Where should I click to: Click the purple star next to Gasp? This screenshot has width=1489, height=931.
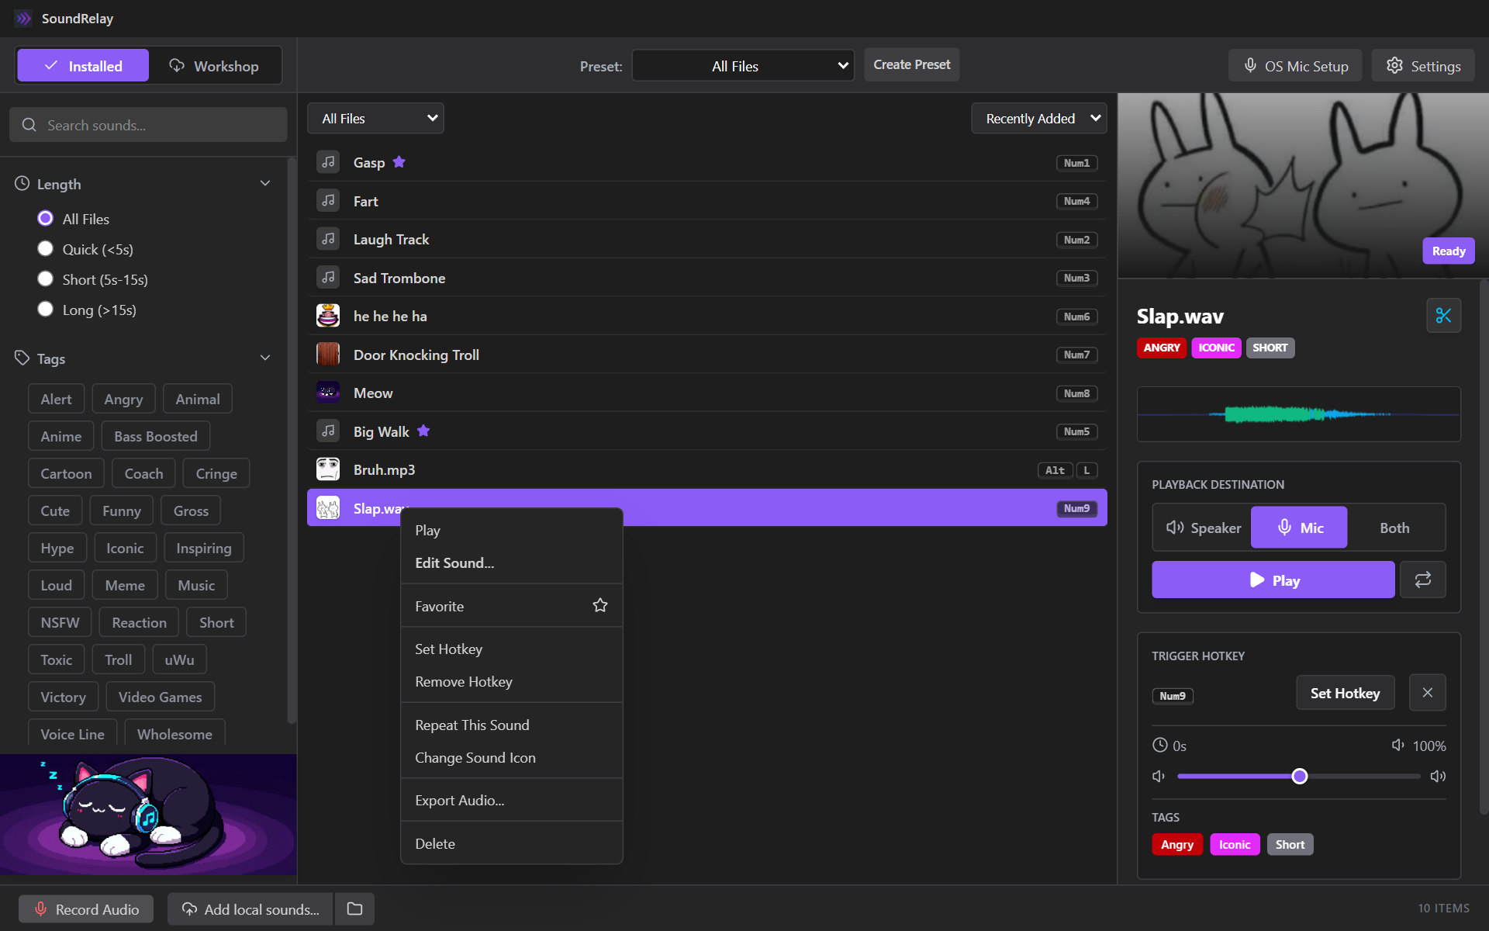tap(399, 162)
